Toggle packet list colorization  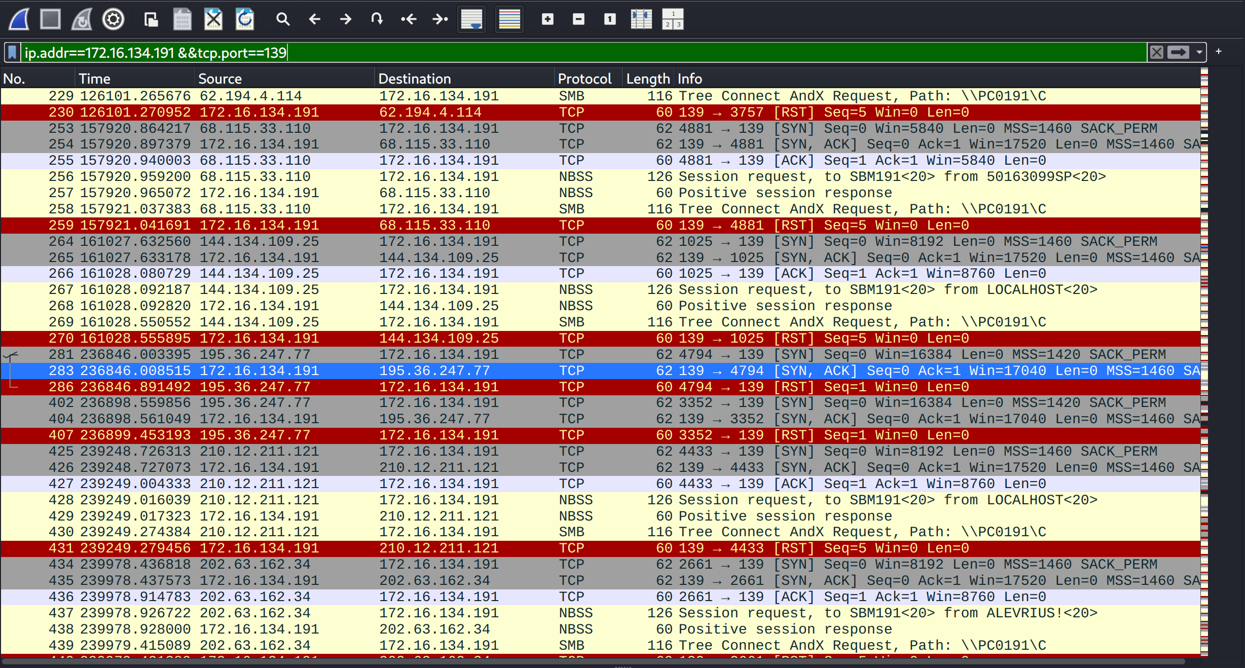point(509,20)
